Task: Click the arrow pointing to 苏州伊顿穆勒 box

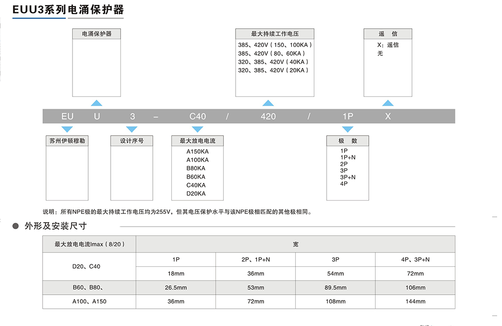Action: pyautogui.click(x=67, y=129)
